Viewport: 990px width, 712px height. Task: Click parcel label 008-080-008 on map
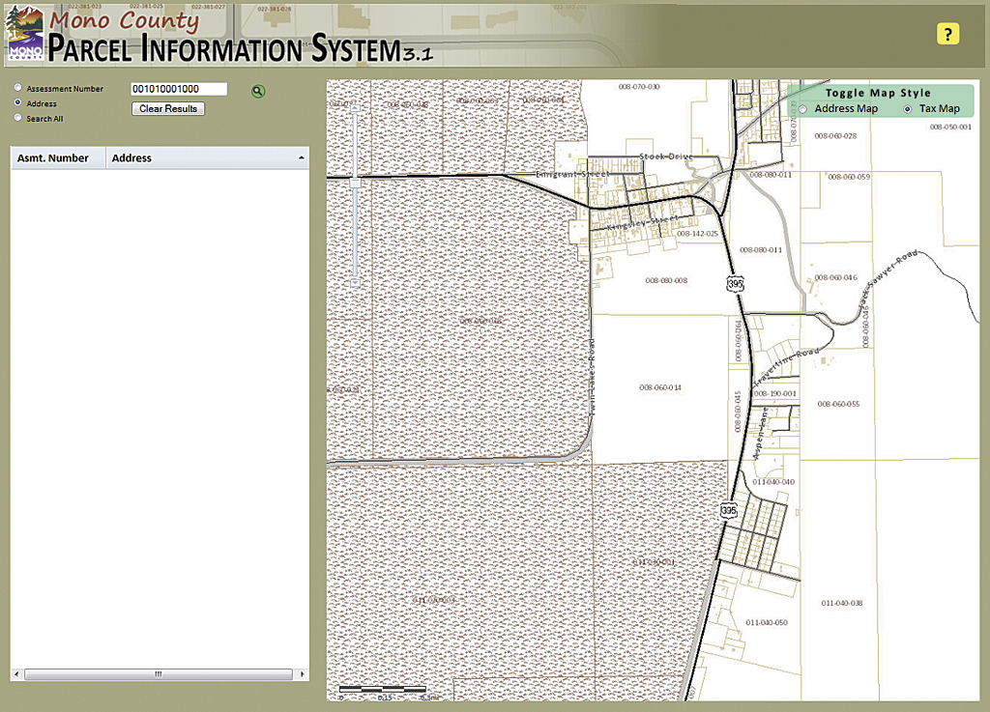point(666,280)
